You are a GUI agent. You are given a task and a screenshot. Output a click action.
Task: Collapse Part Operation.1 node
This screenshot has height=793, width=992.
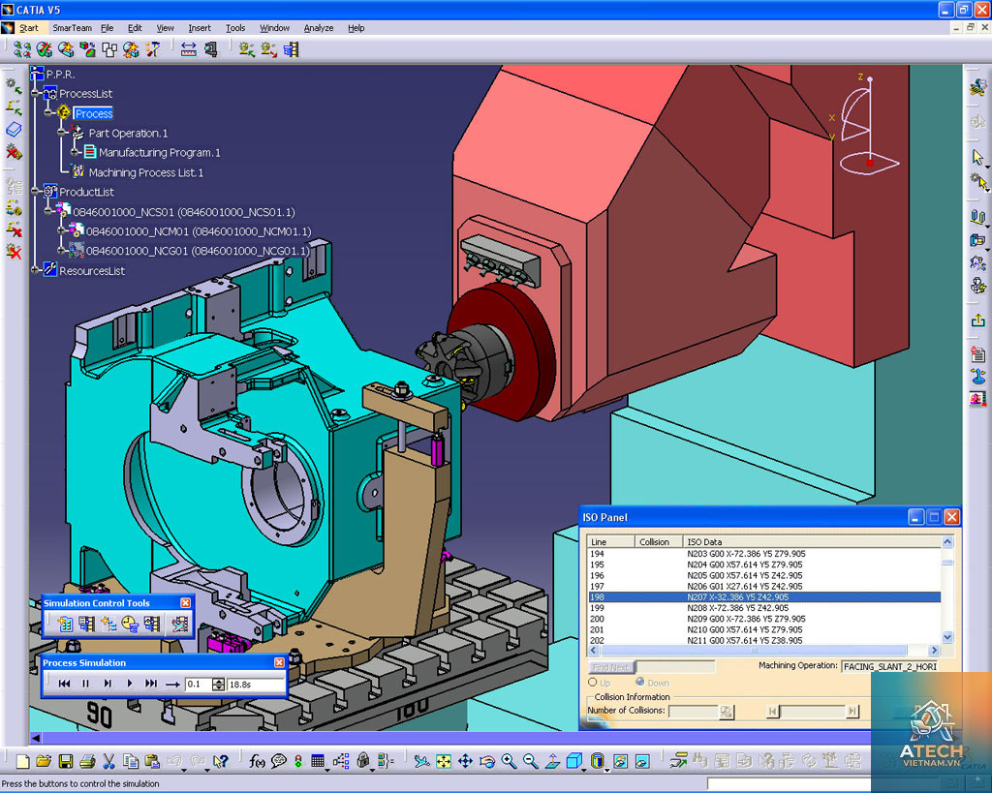point(61,133)
